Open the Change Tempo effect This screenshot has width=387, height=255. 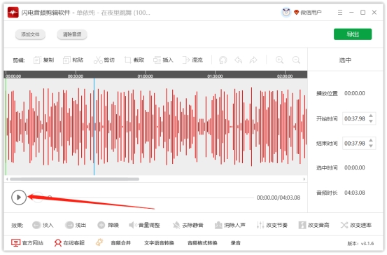(272, 225)
